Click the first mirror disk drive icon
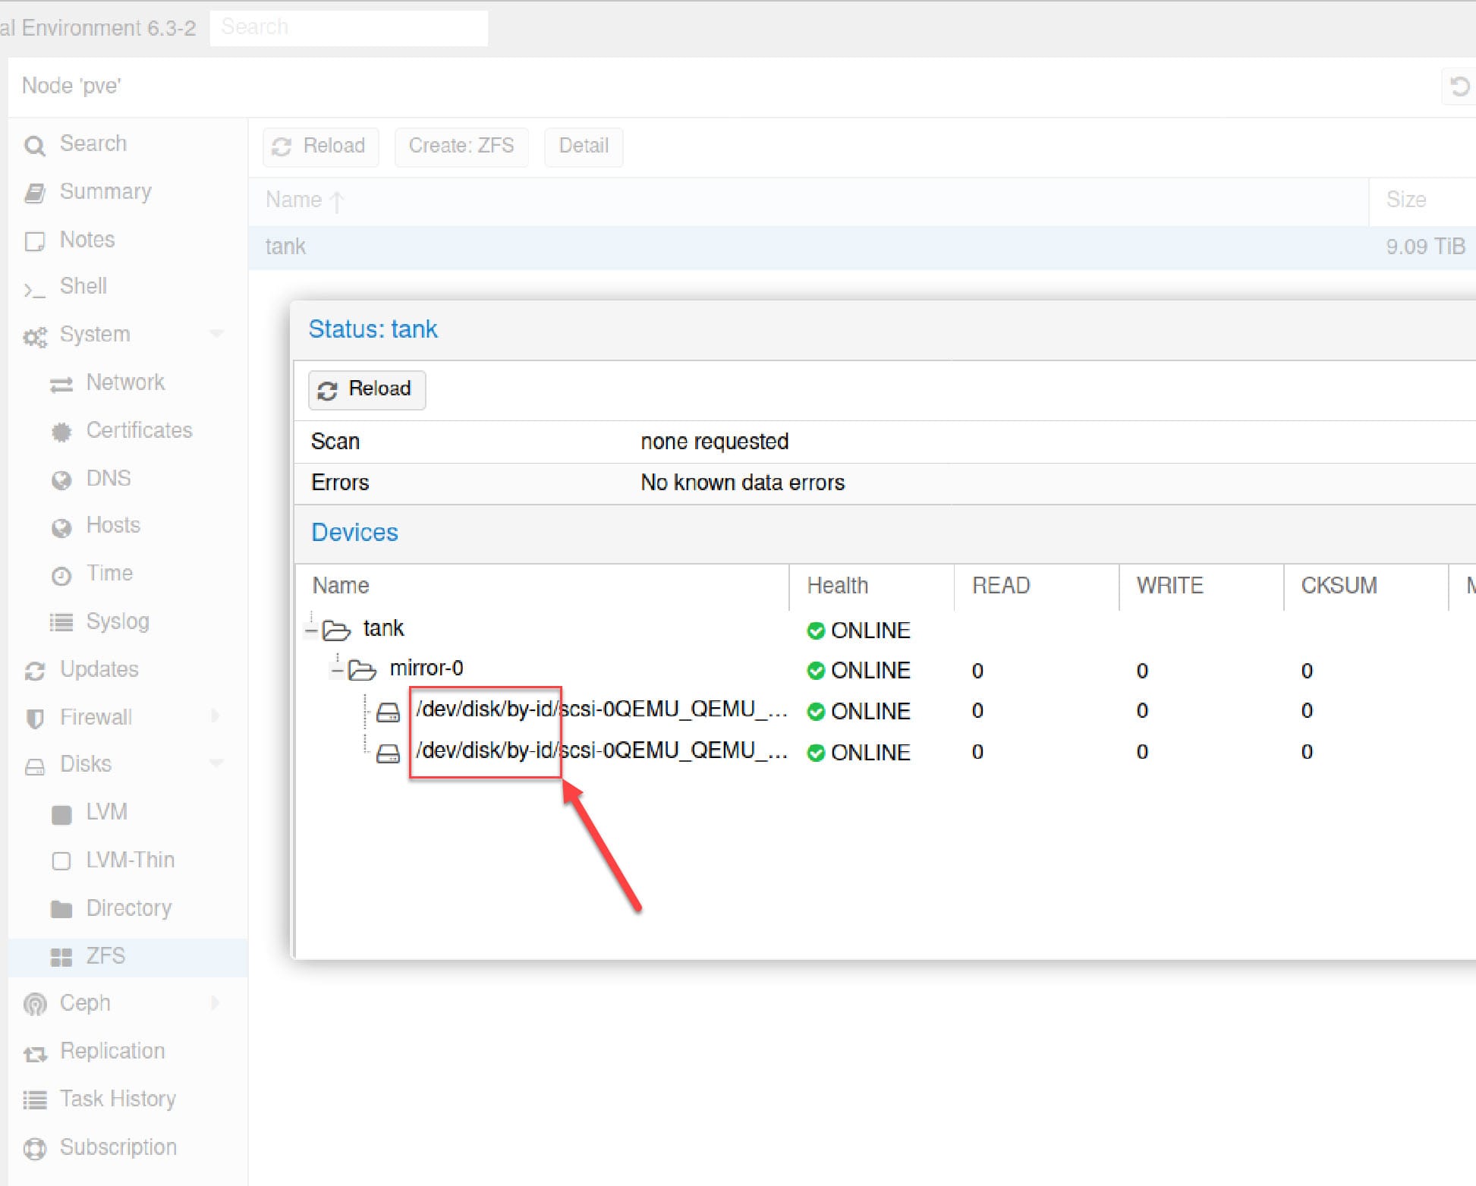The image size is (1476, 1186). pyautogui.click(x=389, y=712)
